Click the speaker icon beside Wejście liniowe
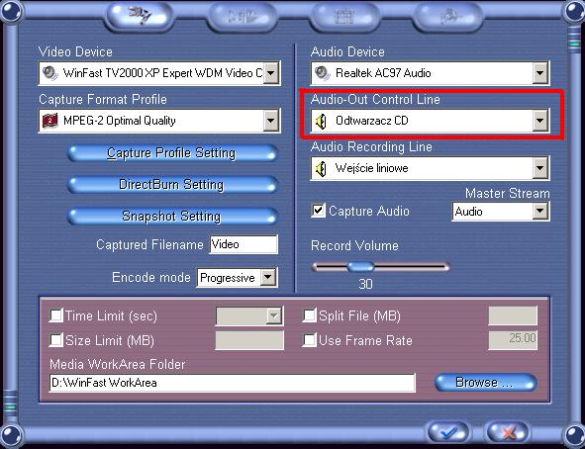The width and height of the screenshot is (585, 449). click(x=321, y=168)
